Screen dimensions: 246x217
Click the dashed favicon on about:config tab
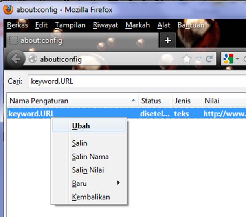(14, 40)
